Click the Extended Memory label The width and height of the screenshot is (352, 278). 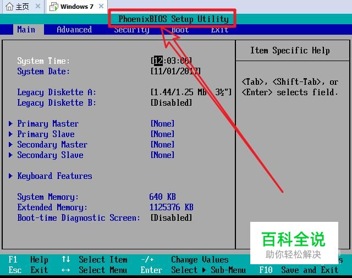tap(52, 207)
